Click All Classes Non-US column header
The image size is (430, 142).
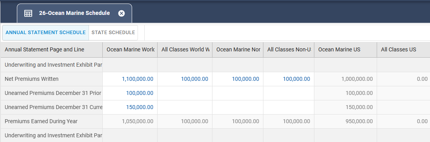[289, 50]
